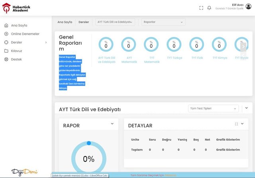Click the carousel next arrow on subjects
Viewport: 255px width, 178px height.
point(243,46)
